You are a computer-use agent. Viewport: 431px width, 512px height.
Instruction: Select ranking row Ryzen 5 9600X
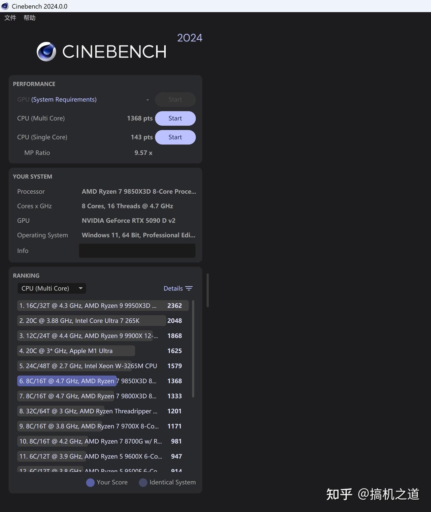coord(103,456)
